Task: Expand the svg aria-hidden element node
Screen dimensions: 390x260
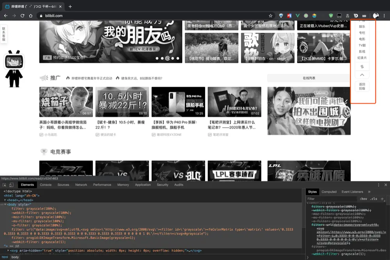Action: [x=8, y=251]
